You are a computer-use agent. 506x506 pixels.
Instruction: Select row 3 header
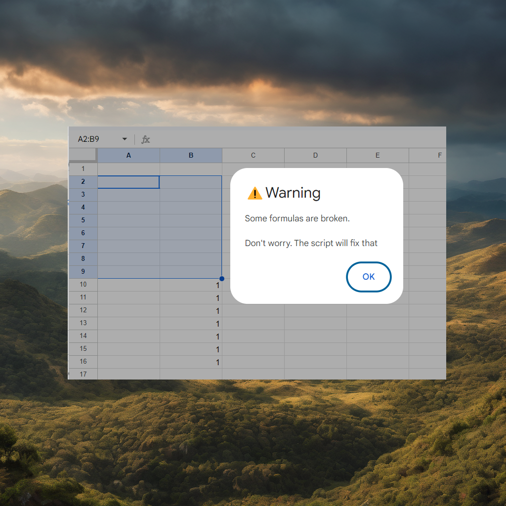tap(83, 195)
